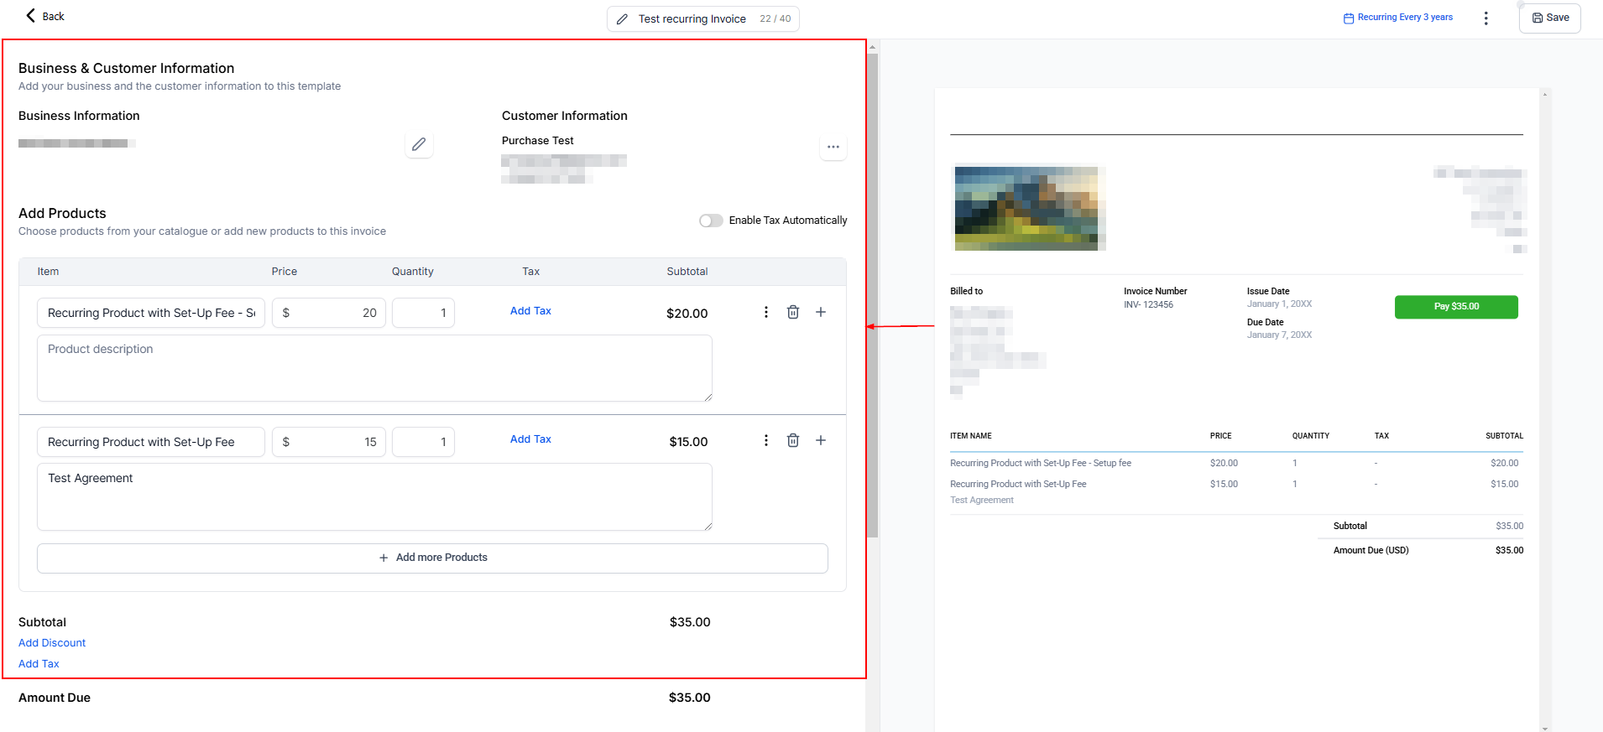1603x732 pixels.
Task: Go back using the Back arrow
Action: [x=44, y=16]
